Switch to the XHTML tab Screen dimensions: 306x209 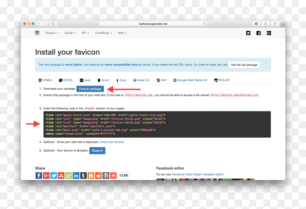coord(66,80)
